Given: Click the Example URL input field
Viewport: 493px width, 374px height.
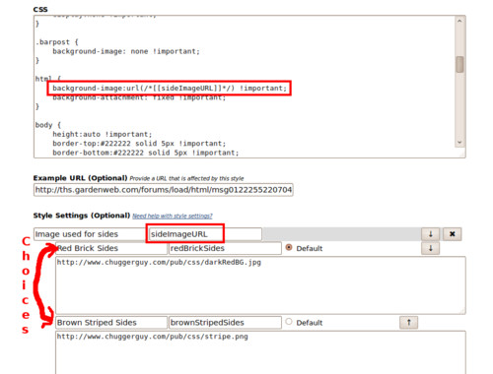Looking at the screenshot, I should pos(164,190).
